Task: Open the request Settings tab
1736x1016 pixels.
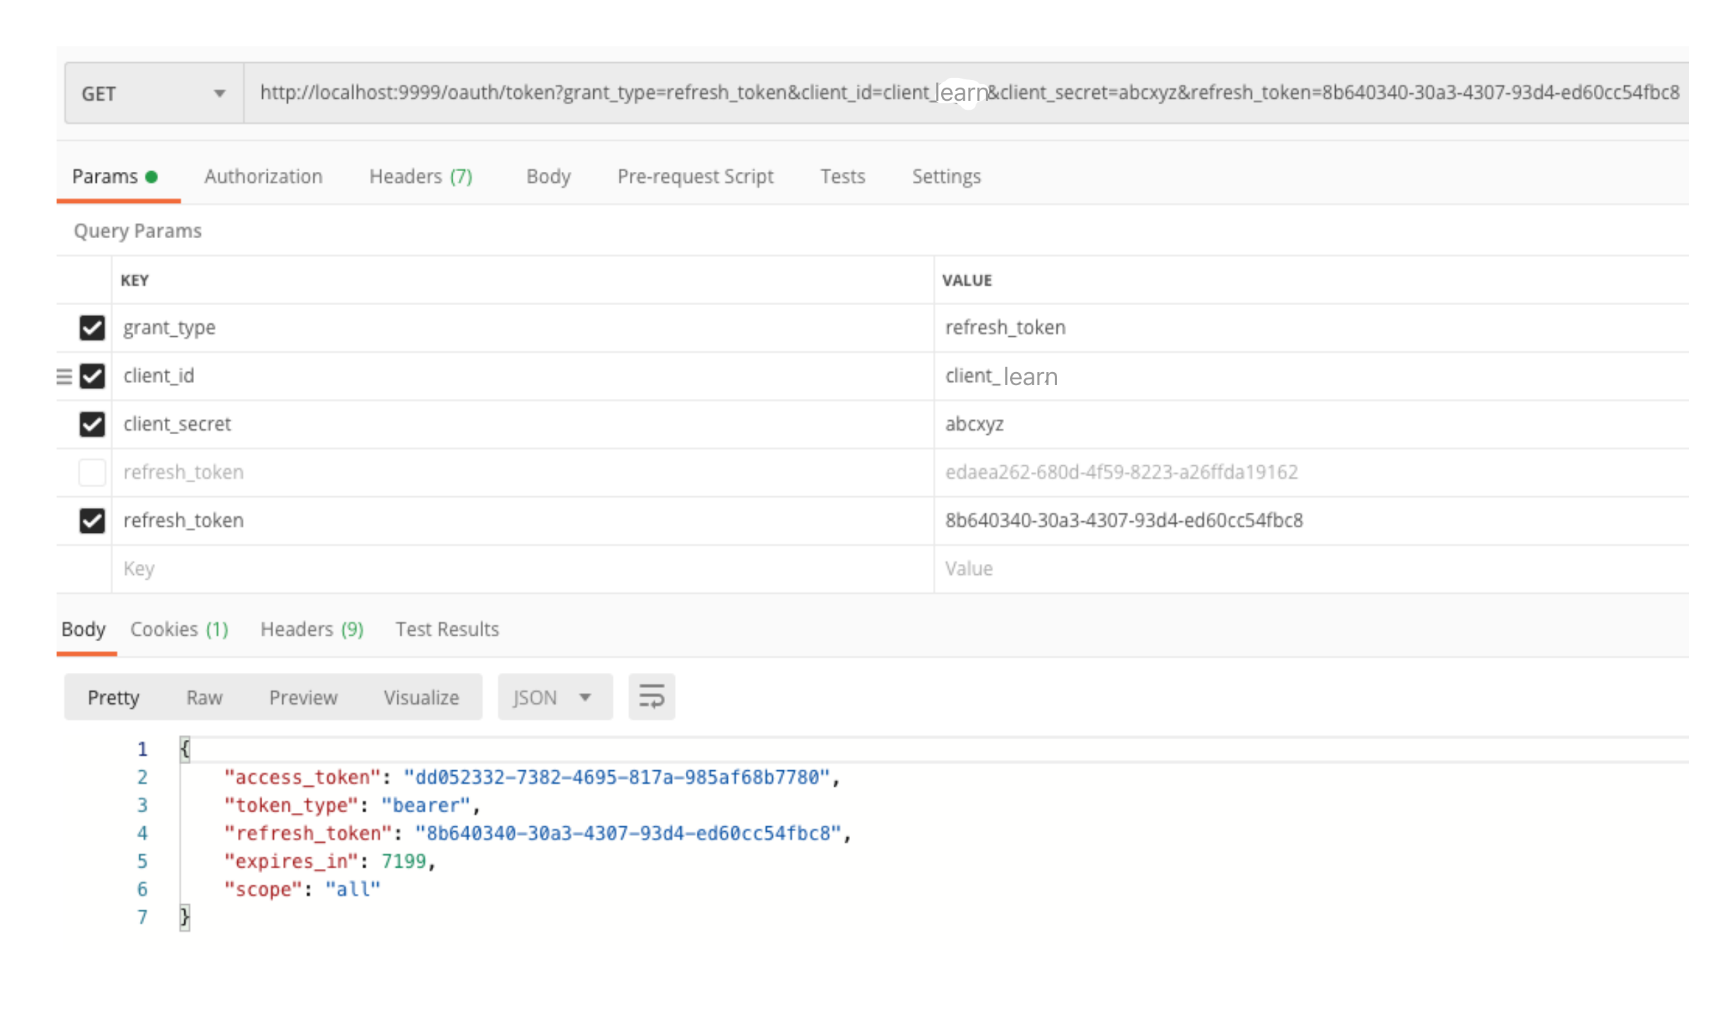Action: 945,177
